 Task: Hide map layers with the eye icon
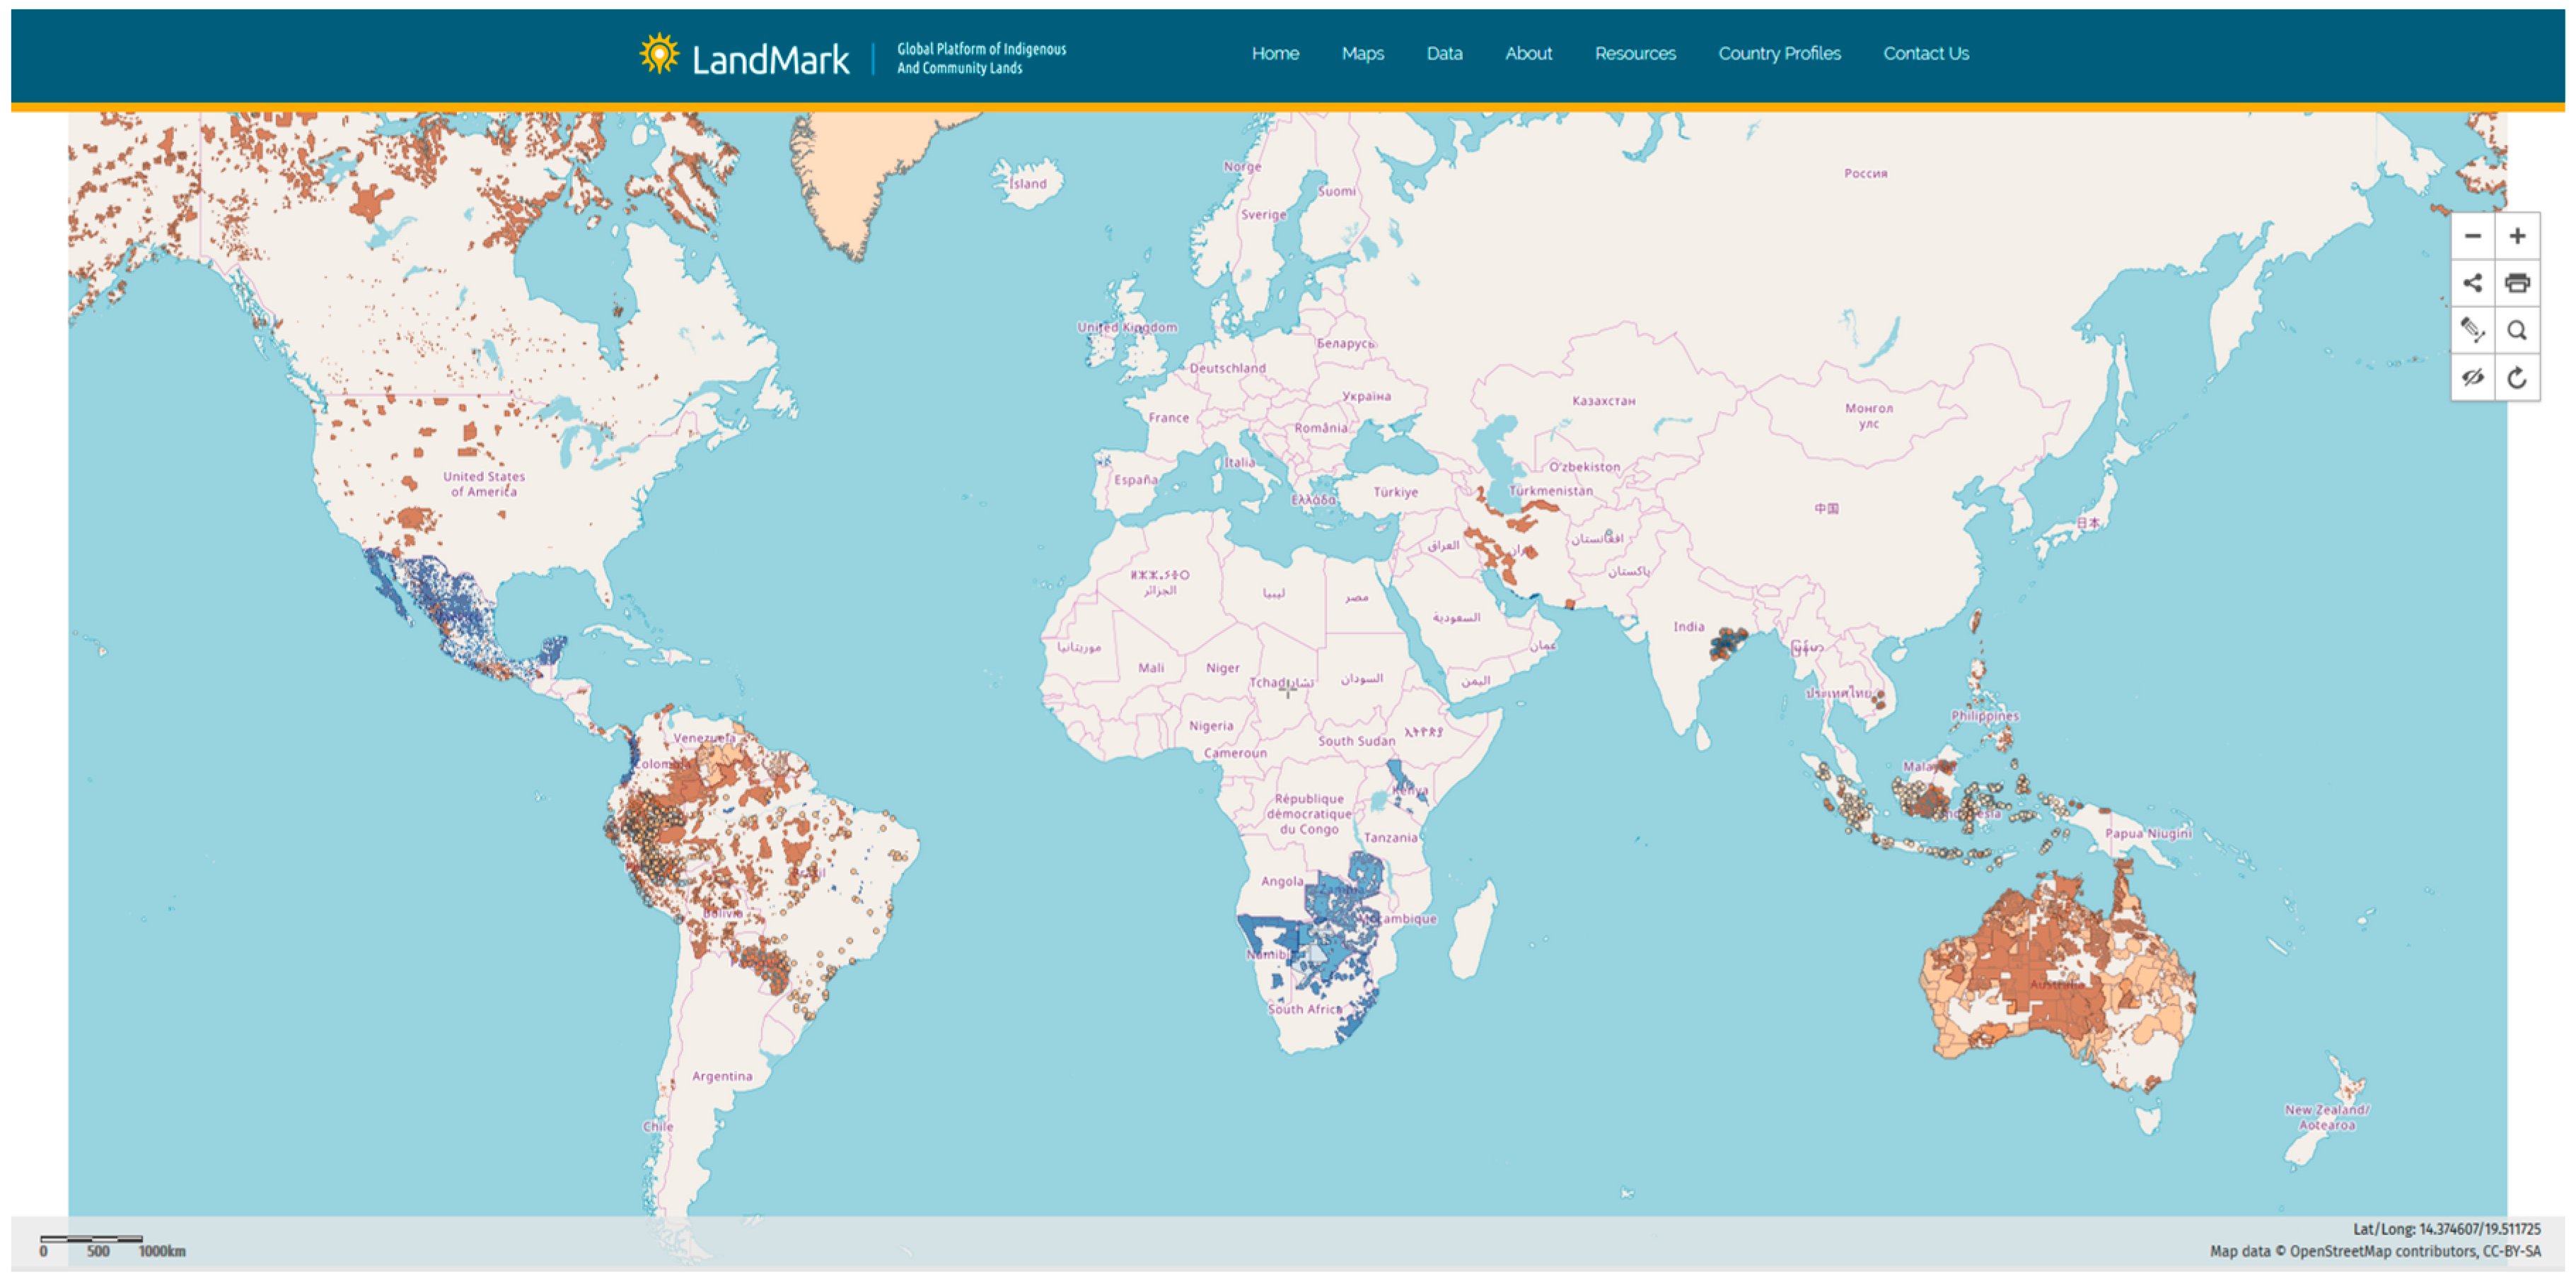point(2473,377)
